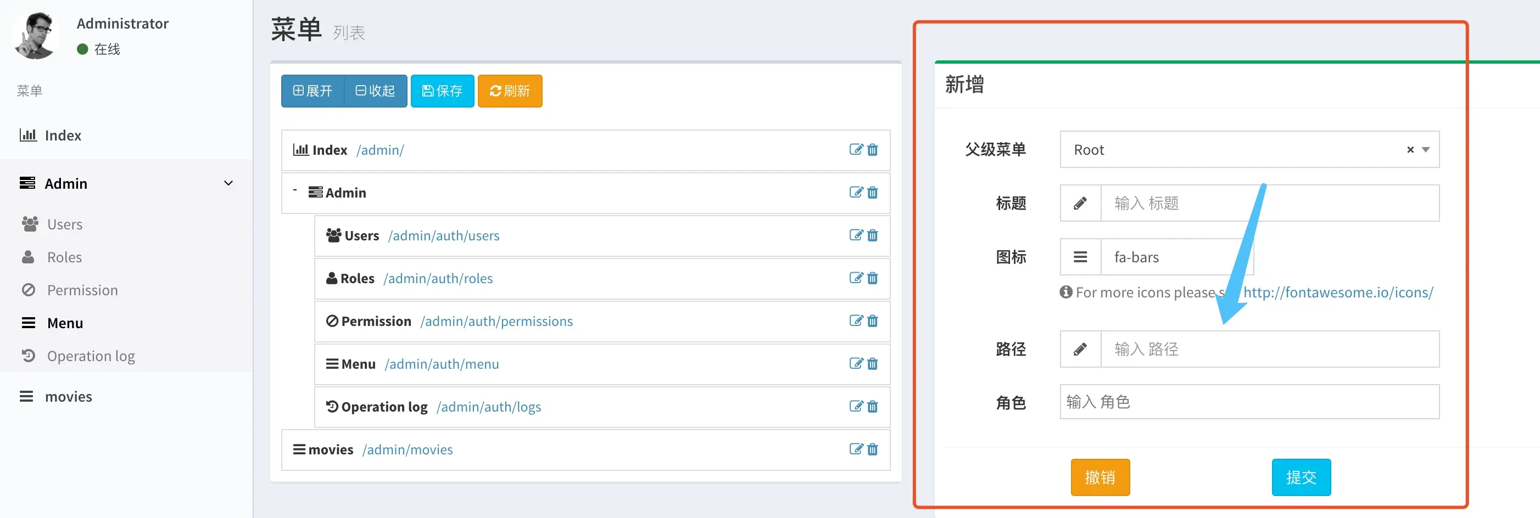The image size is (1540, 518).
Task: Click trash icon for Operation log row
Action: [872, 406]
